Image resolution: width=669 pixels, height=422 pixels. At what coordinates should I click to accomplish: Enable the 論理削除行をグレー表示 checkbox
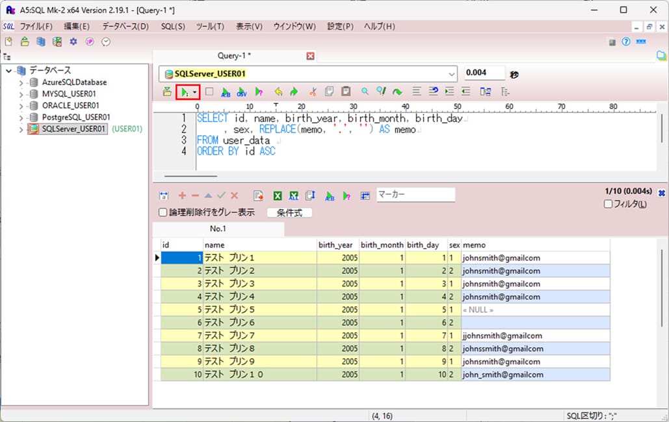pyautogui.click(x=163, y=212)
